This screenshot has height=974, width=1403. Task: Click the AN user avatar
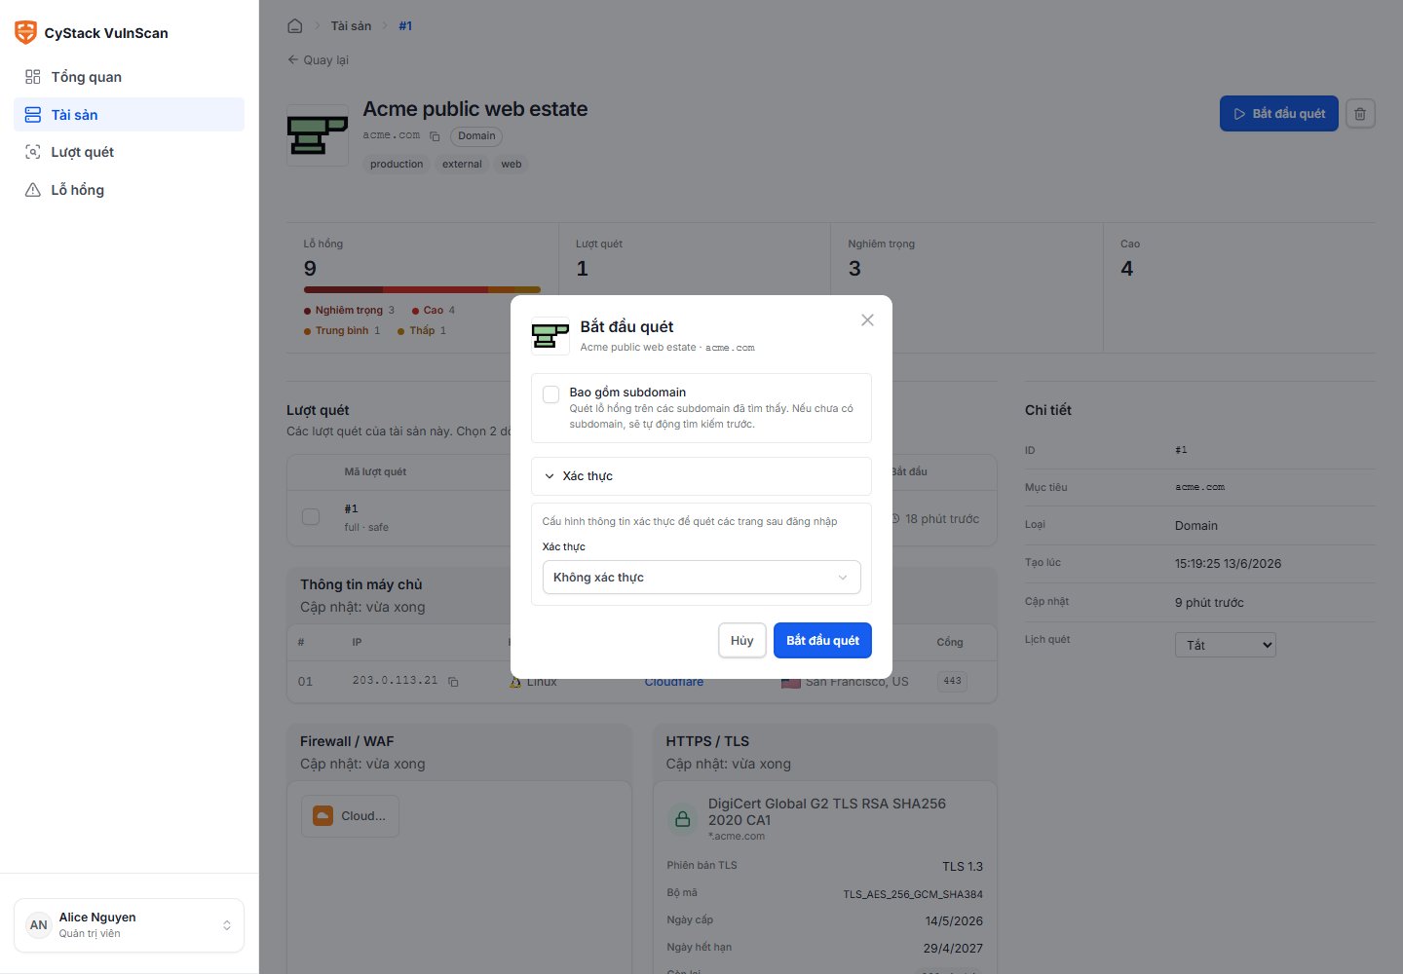38,925
